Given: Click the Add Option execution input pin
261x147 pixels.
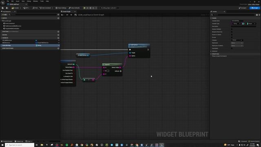Looking at the screenshot, I should [x=130, y=50].
